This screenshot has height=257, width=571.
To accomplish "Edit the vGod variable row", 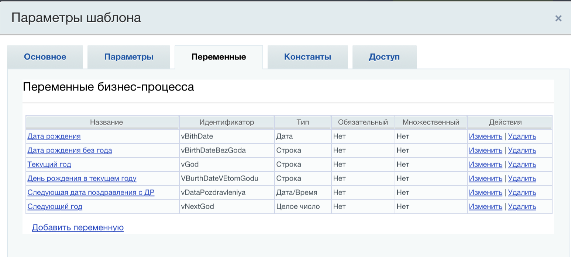I will tap(485, 164).
